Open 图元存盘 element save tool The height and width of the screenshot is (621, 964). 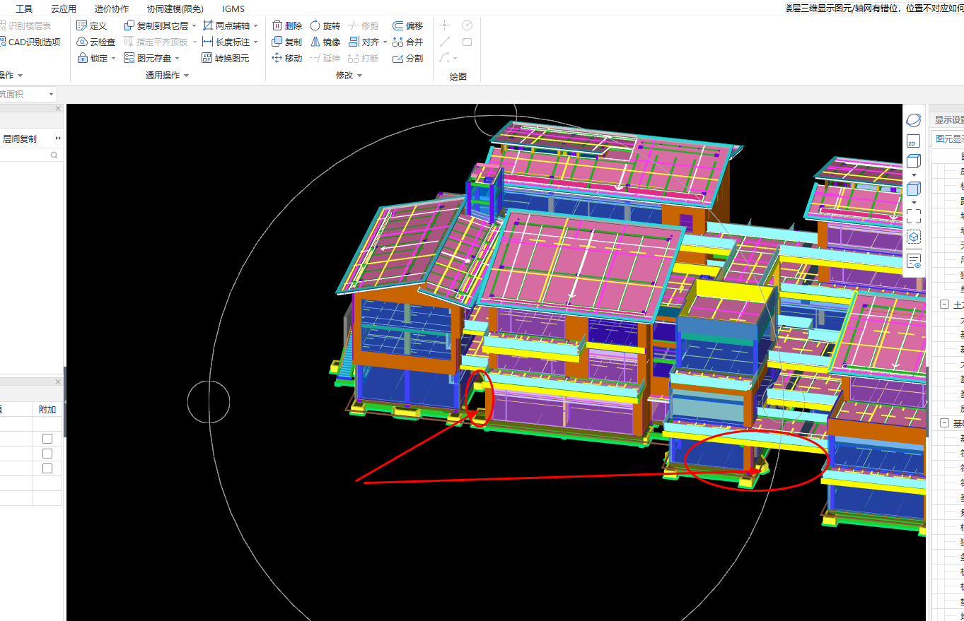click(x=148, y=58)
